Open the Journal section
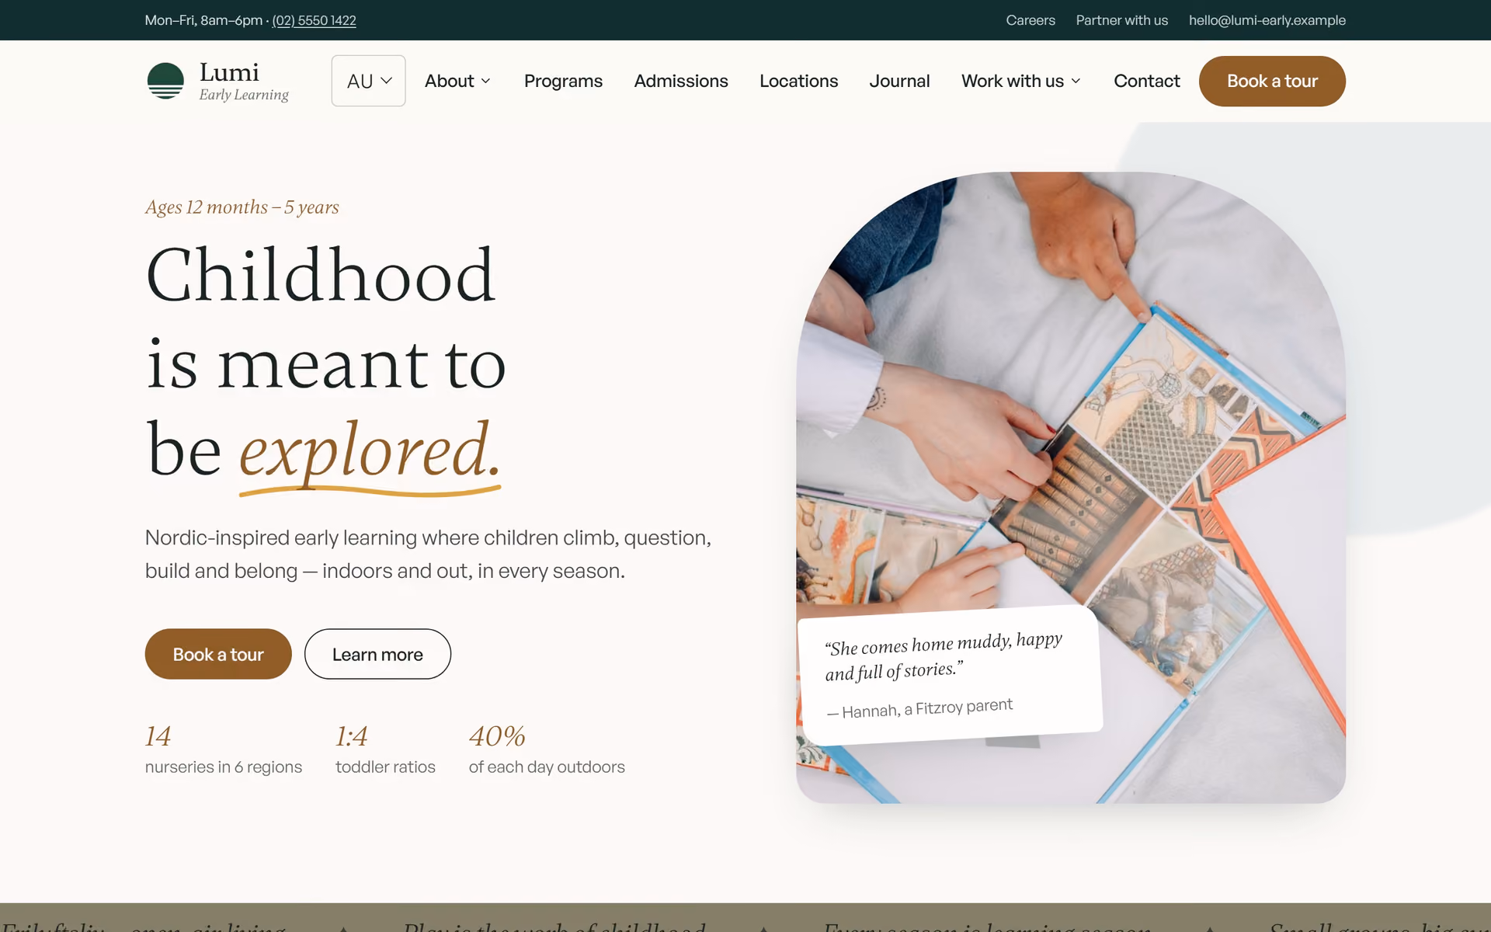 [x=899, y=81]
